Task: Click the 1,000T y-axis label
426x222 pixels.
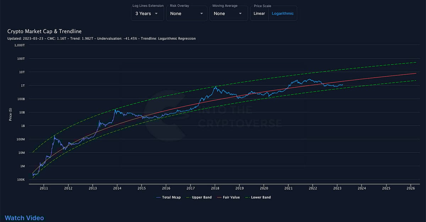Action: pos(20,45)
